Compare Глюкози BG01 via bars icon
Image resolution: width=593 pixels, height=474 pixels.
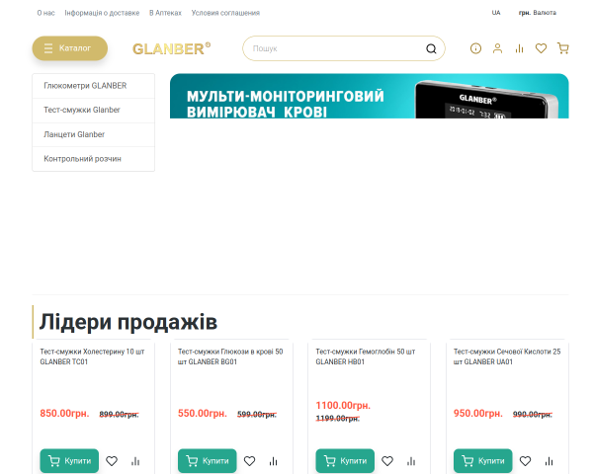[274, 461]
